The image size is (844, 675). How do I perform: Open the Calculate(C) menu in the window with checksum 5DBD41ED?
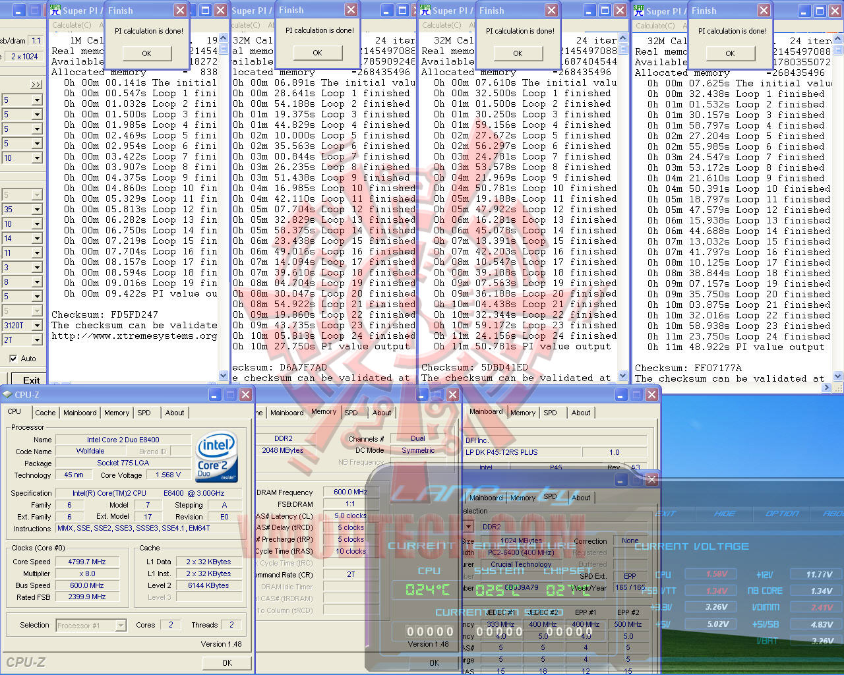click(442, 25)
